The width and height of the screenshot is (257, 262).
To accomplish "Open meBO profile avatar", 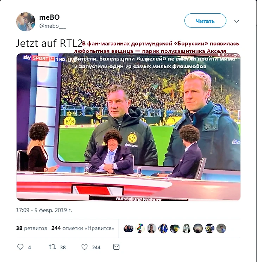I will [x=26, y=21].
